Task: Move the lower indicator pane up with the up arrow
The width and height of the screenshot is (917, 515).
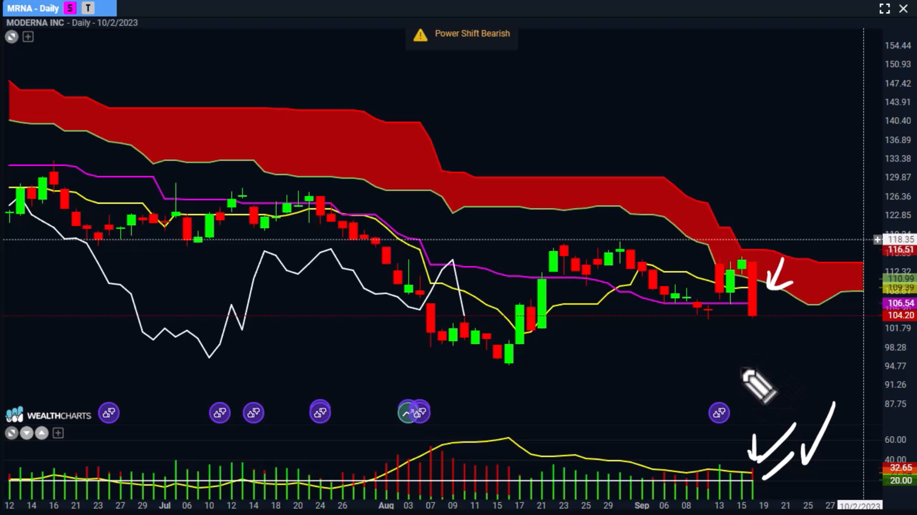Action: click(x=42, y=433)
